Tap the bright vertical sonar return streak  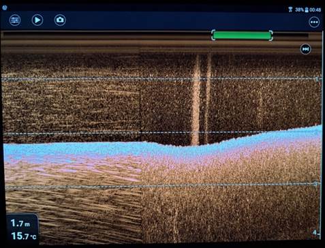(x=196, y=100)
